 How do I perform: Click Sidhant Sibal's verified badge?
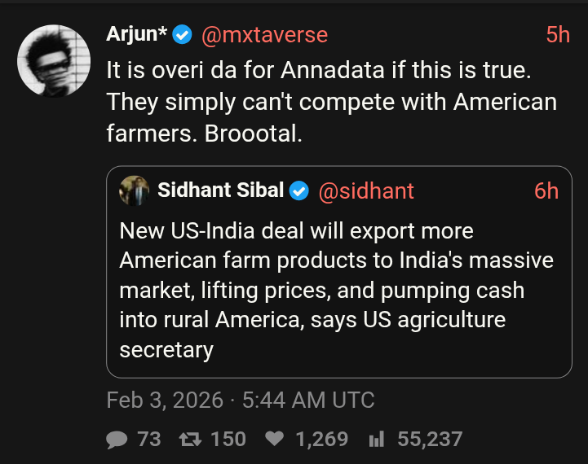pos(299,190)
